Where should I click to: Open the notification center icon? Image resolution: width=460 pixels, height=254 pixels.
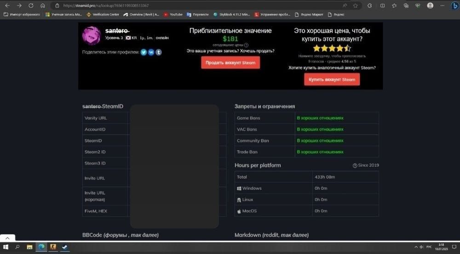point(454,247)
